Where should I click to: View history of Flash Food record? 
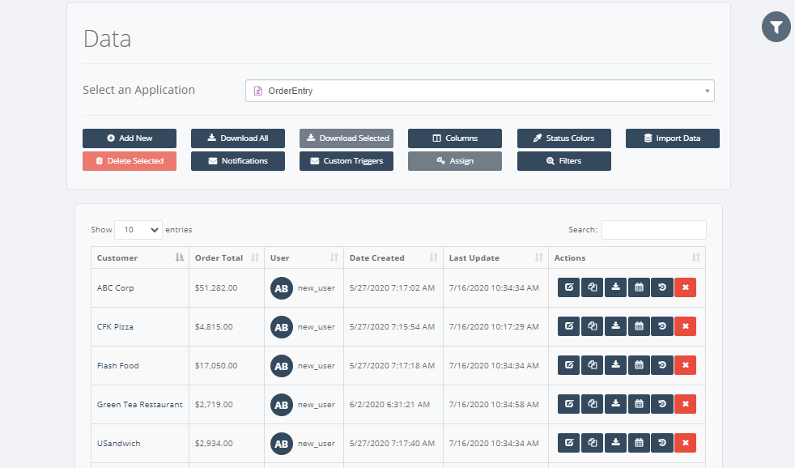click(662, 365)
